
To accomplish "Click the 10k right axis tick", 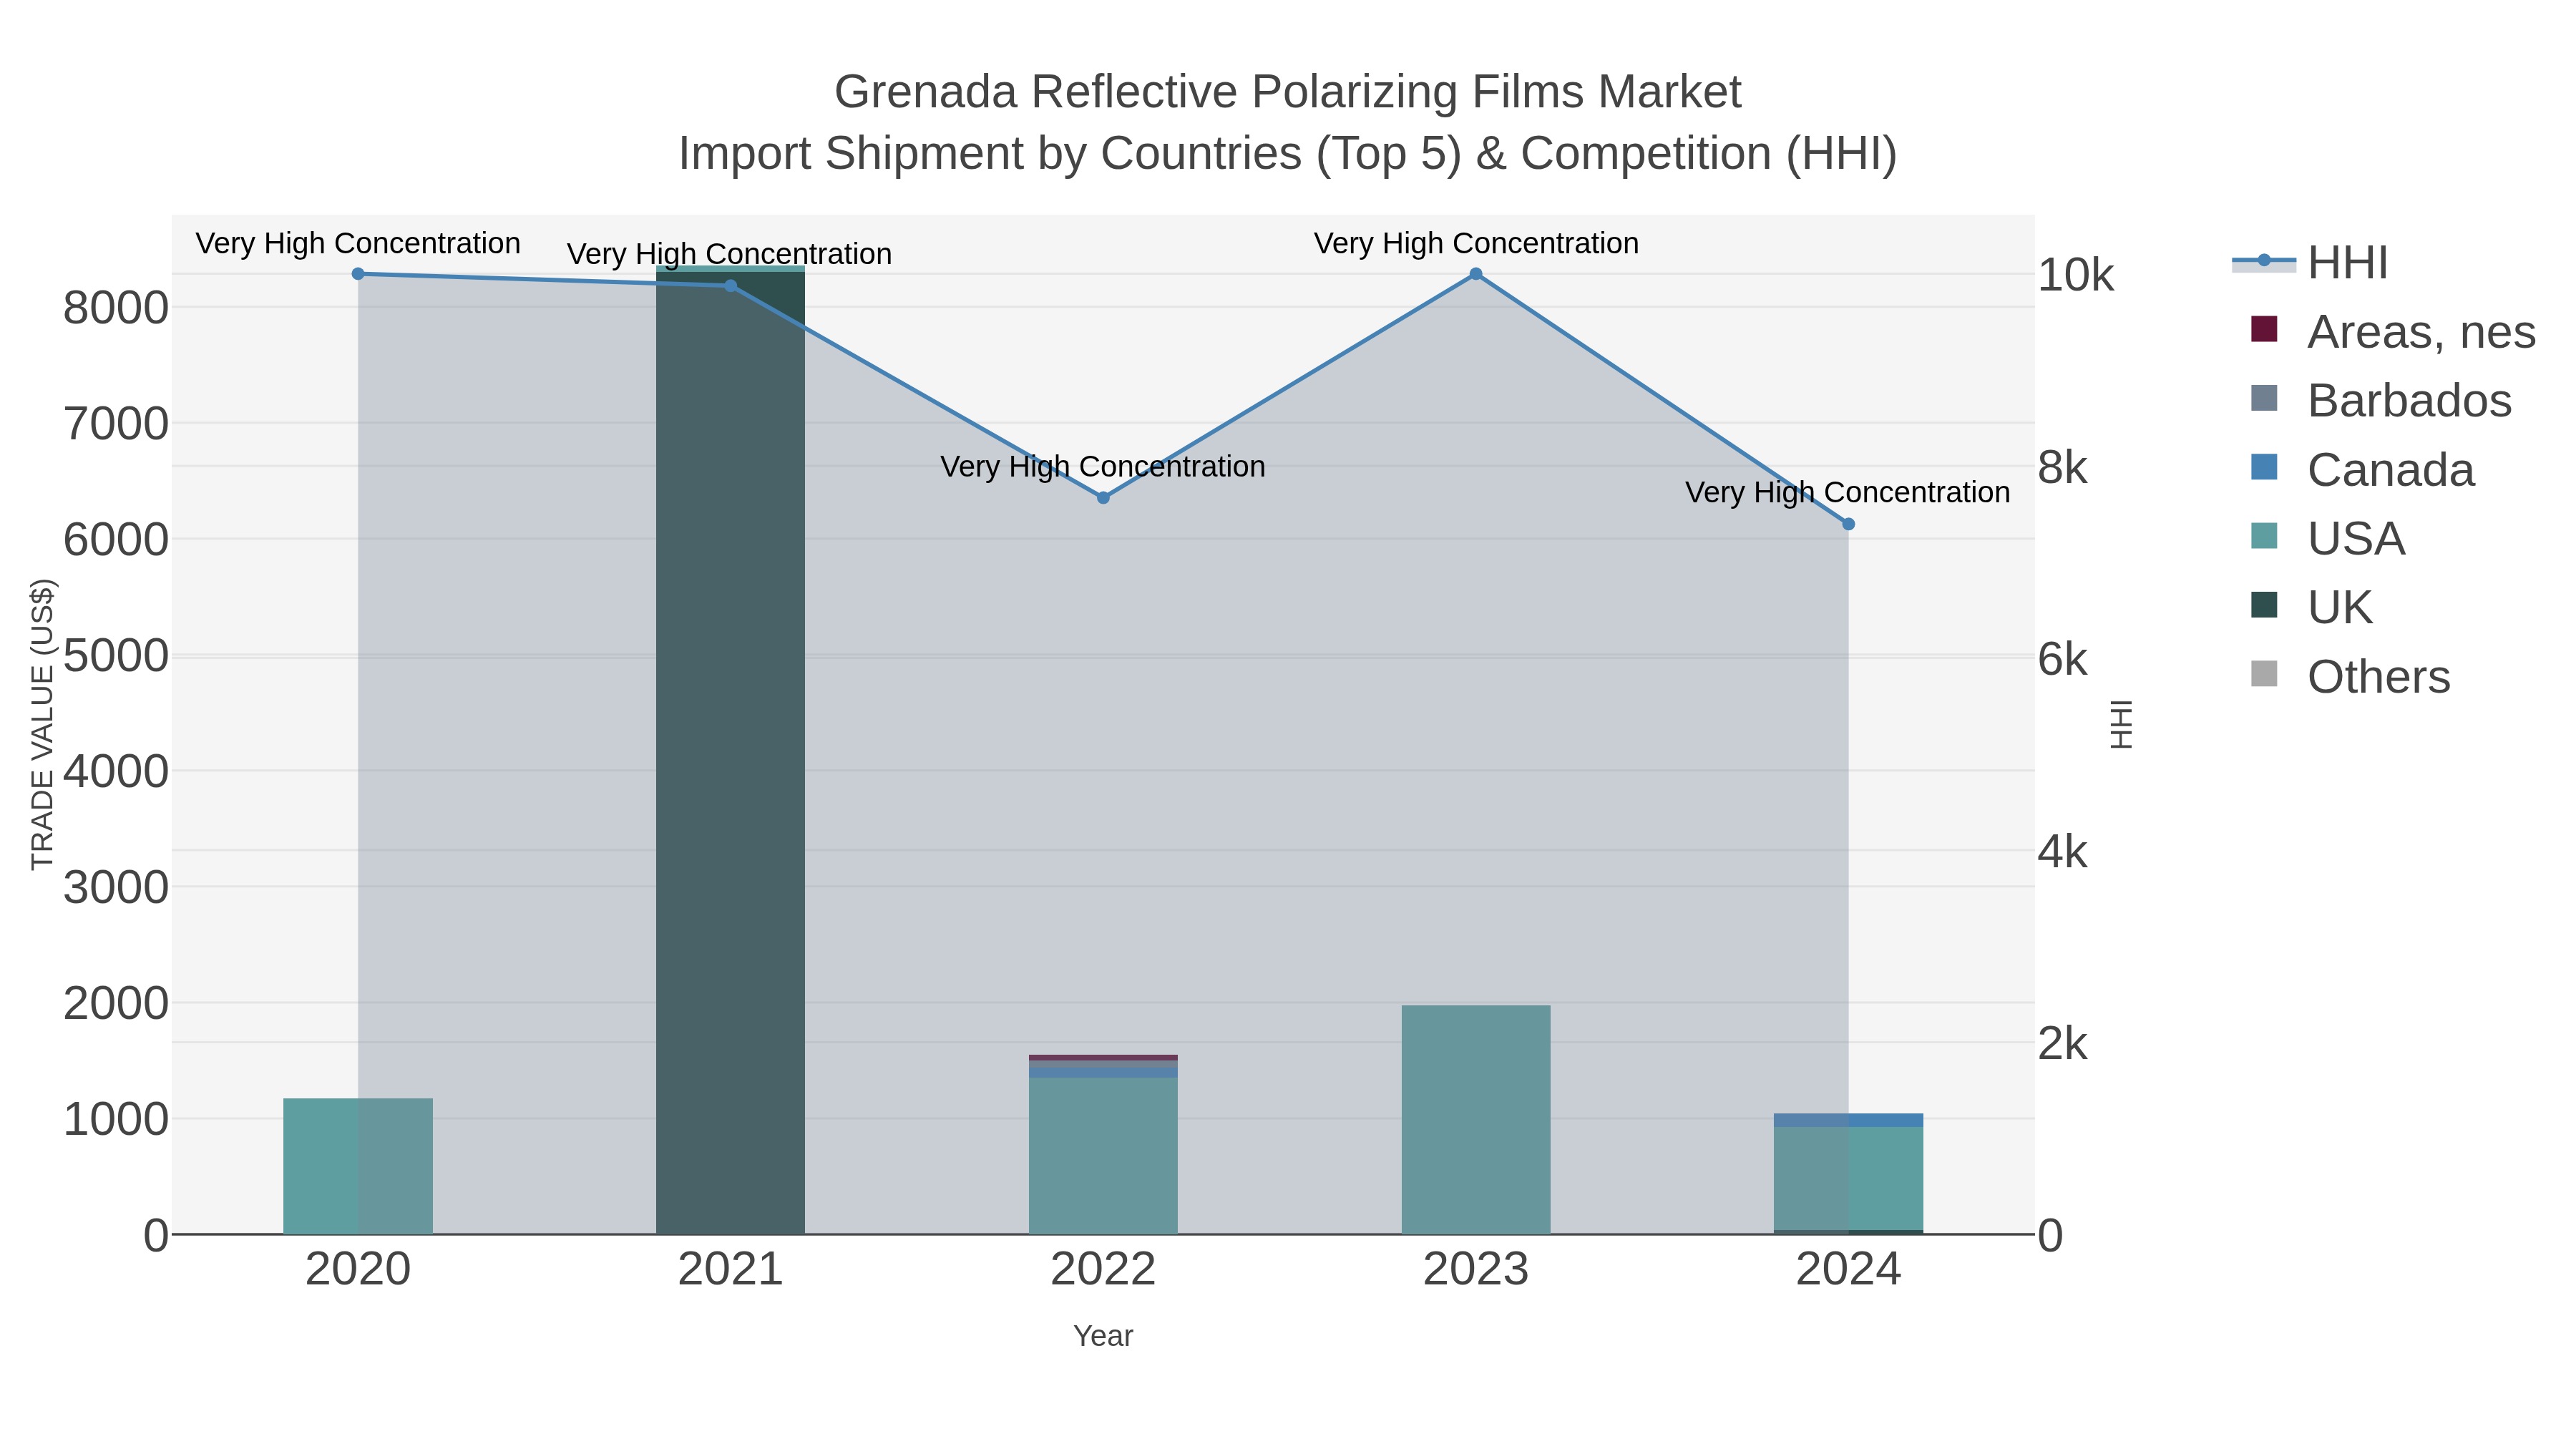I will [x=2076, y=275].
